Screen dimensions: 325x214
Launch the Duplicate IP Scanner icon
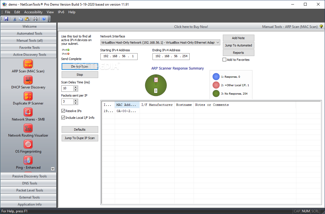point(28,96)
